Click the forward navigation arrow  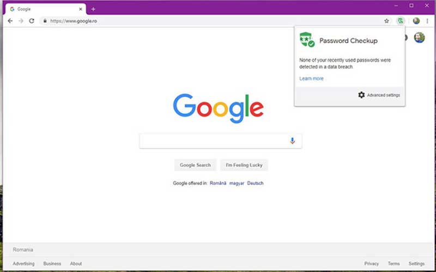[21, 21]
